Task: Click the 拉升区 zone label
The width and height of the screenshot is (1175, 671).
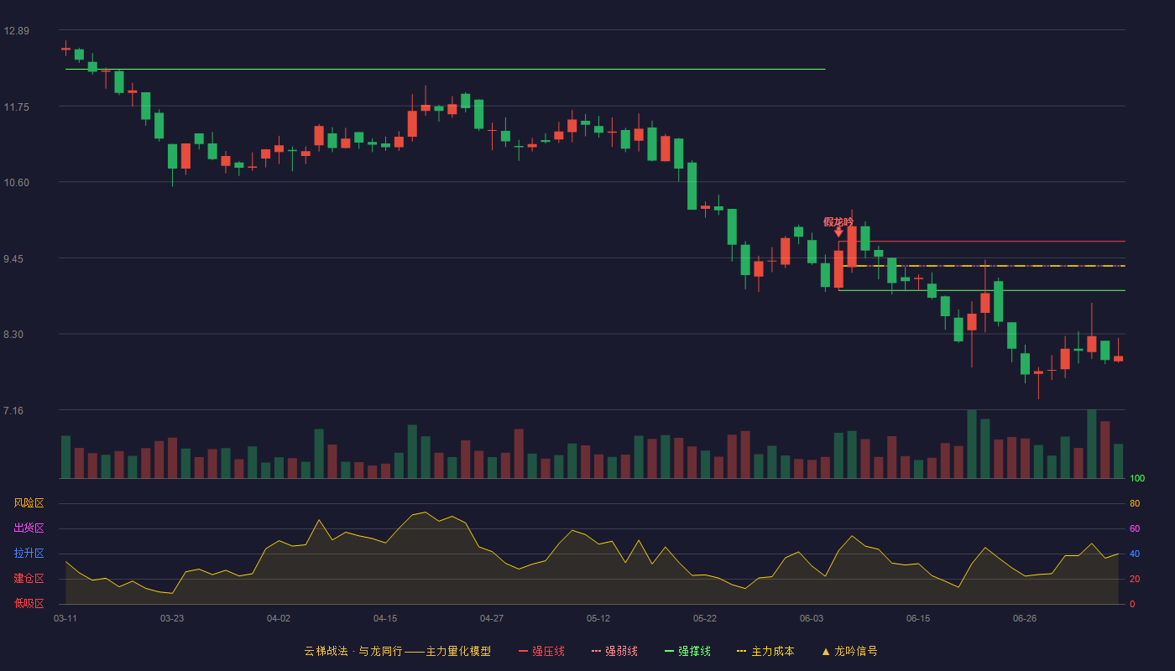Action: 29,554
